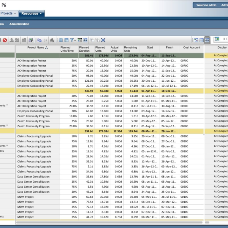Select the Zenith Continuity Program 18.8% row
228x228 pixels.
33,116
